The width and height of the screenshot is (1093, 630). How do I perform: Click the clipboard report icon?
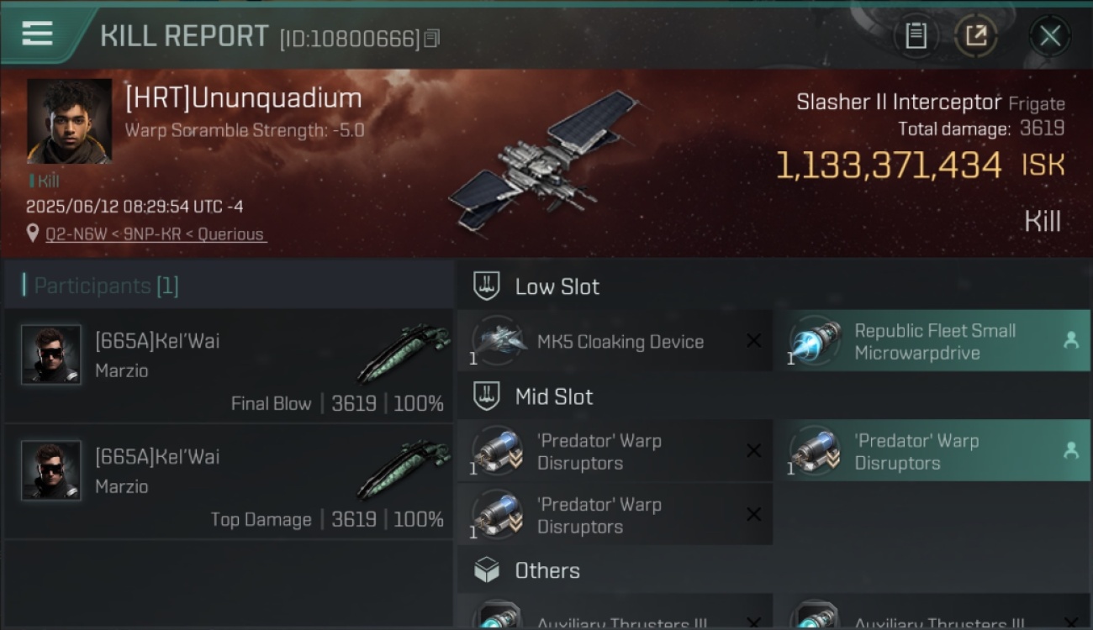(916, 36)
